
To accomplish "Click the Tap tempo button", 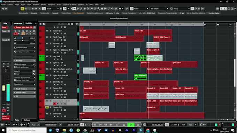I will point(190,125).
